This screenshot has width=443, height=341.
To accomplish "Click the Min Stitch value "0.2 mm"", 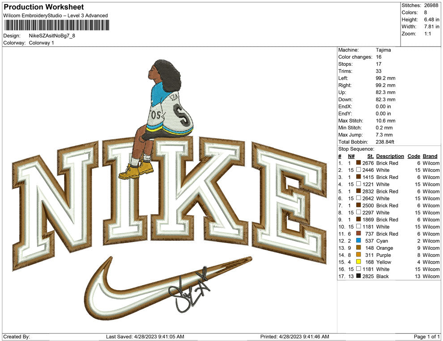I will [384, 128].
